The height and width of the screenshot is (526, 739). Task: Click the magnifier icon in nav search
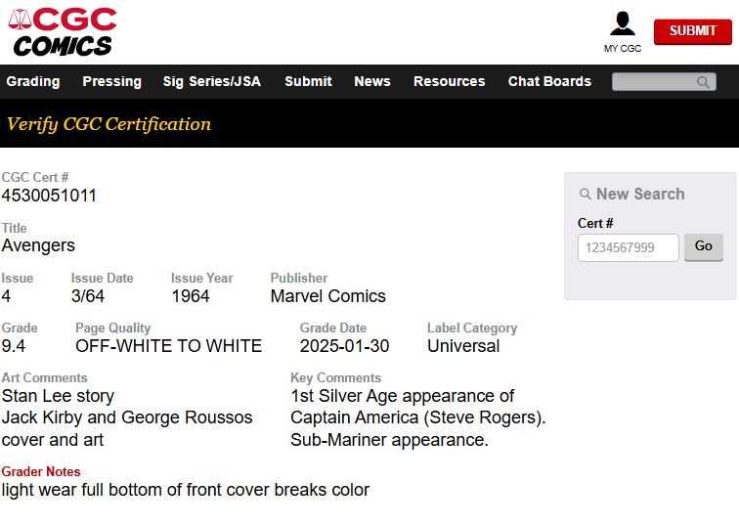coord(703,82)
